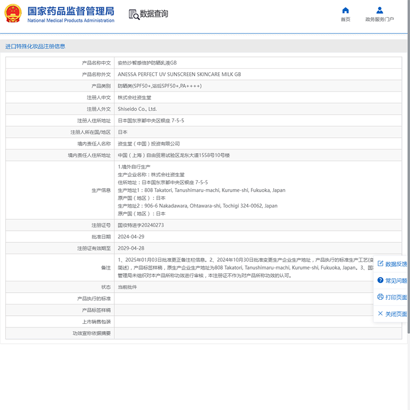
Task: Select product name 安热沙智感倍护防晒乳液GB
Action: click(x=147, y=63)
